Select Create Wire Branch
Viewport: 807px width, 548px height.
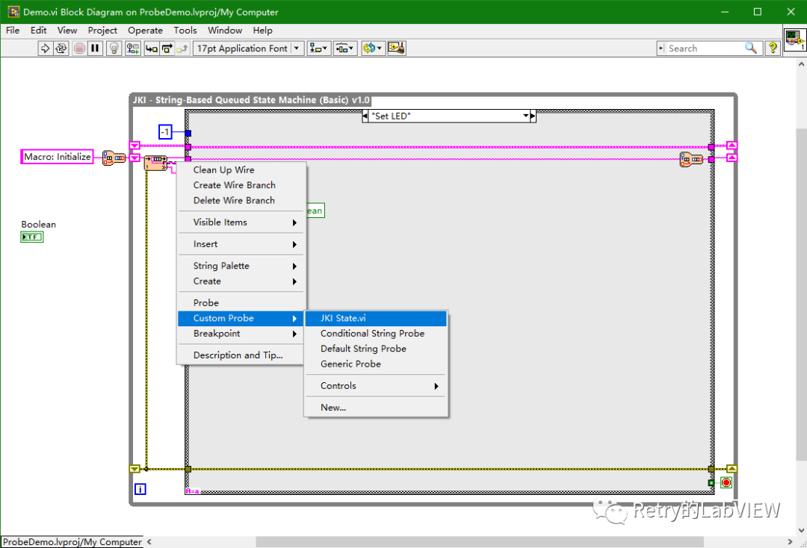pos(241,185)
